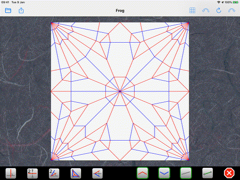Tap the center vertex of the crease pattern
Image resolution: width=240 pixels, height=180 pixels.
click(x=120, y=91)
